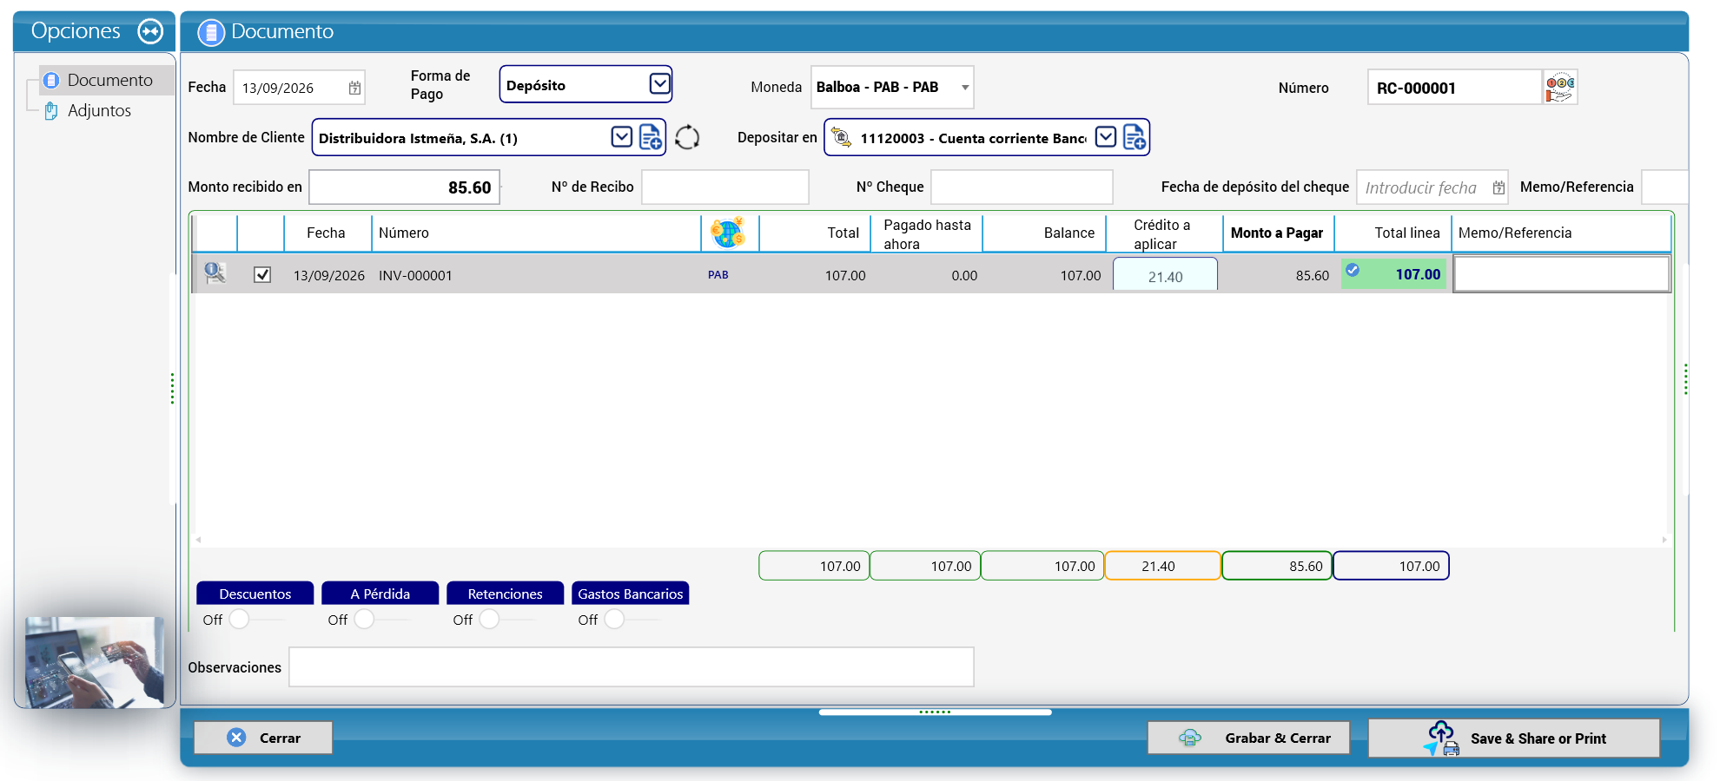Screen dimensions: 1720x781
Task: Uncheck the INV-000001 invoice checkbox
Action: (x=262, y=274)
